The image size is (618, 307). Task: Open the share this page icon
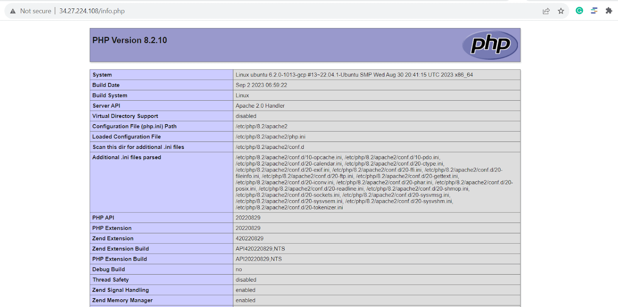click(x=546, y=11)
